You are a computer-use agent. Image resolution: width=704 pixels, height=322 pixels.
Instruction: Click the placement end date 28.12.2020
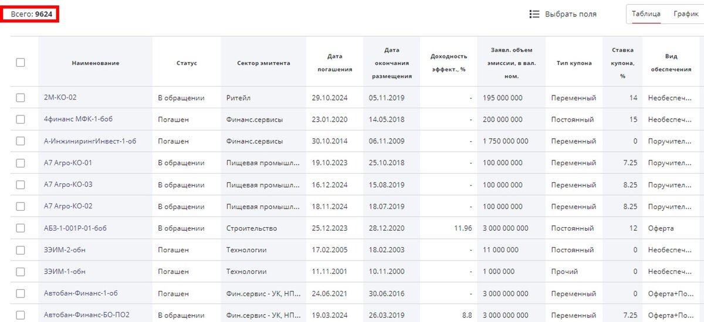pyautogui.click(x=387, y=228)
